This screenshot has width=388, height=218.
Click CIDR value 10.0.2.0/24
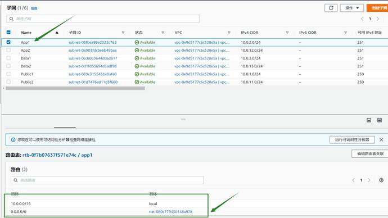251,42
